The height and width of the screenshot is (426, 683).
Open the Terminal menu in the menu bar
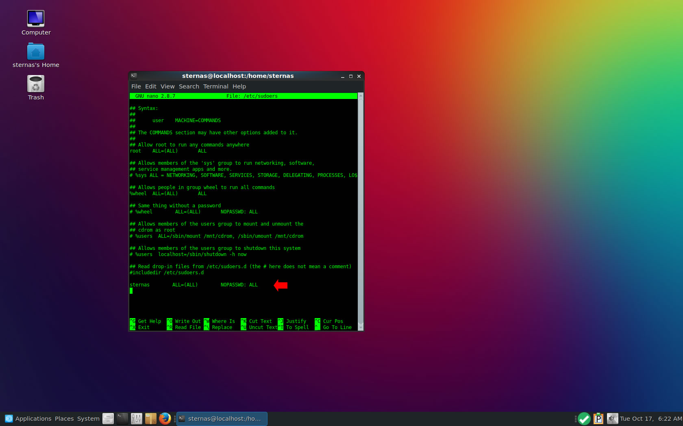tap(216, 86)
